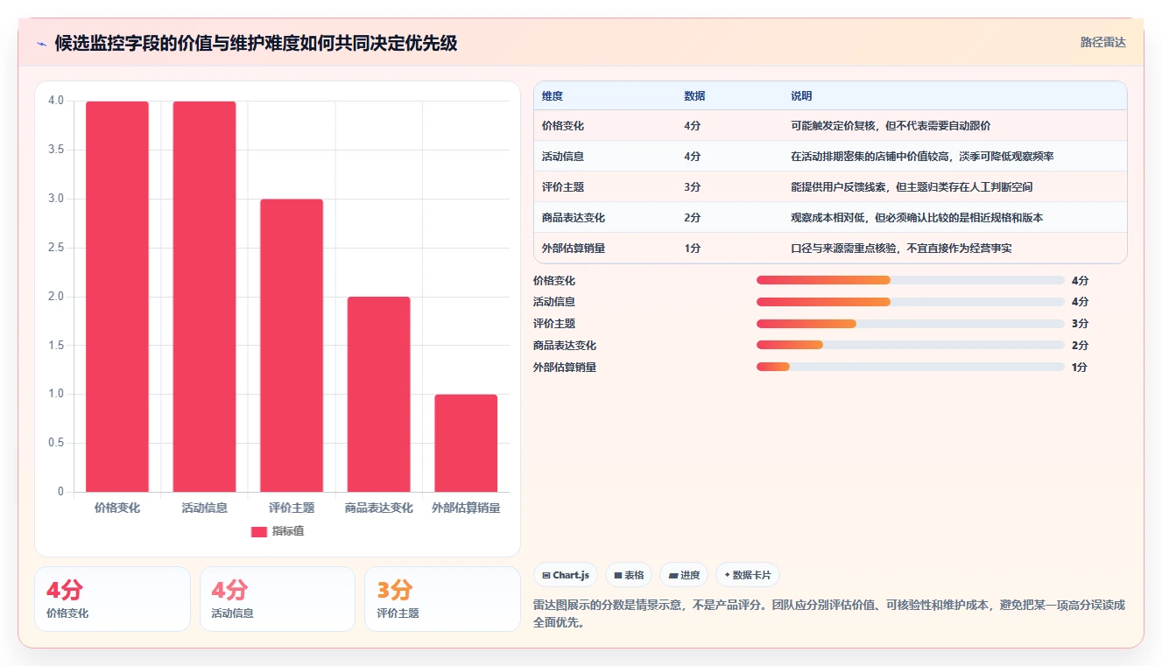Select the 进度 tag chip
The width and height of the screenshot is (1162, 666).
684,575
